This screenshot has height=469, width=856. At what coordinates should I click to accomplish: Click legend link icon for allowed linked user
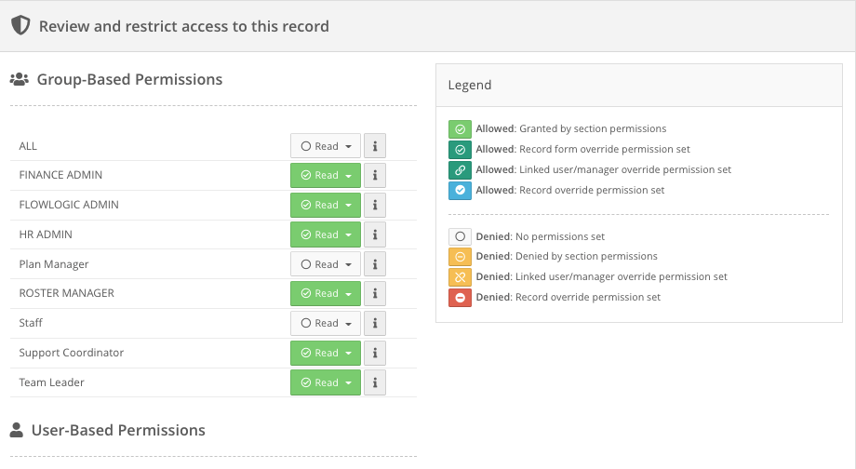click(461, 169)
